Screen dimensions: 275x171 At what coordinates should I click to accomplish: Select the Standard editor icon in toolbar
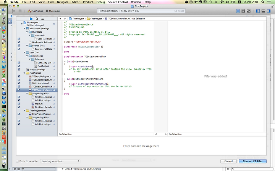(x=238, y=11)
